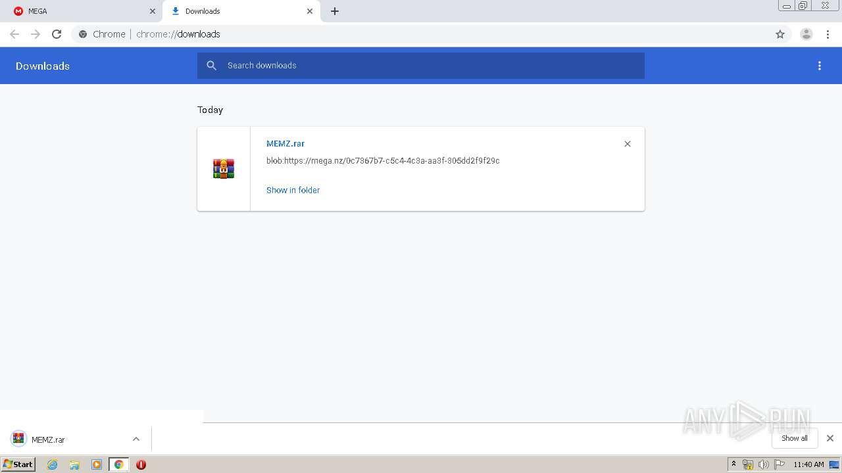Open Chrome's main three-dot menu
This screenshot has height=473, width=842.
(828, 34)
